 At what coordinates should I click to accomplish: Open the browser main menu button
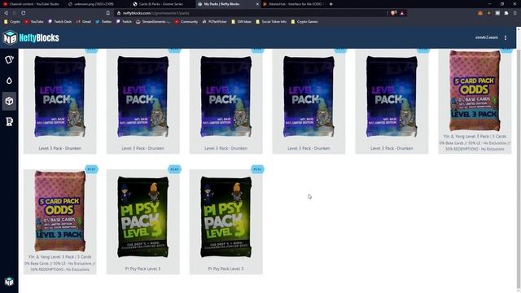click(x=515, y=13)
